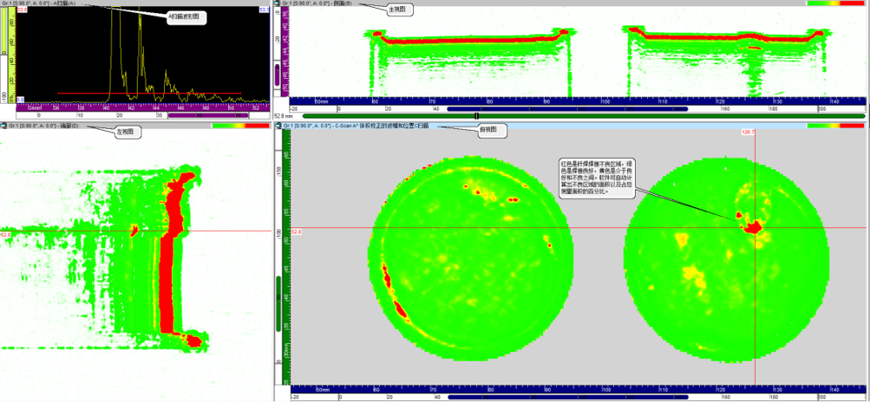Select the A-scan pane title bar

pyautogui.click(x=130, y=3)
